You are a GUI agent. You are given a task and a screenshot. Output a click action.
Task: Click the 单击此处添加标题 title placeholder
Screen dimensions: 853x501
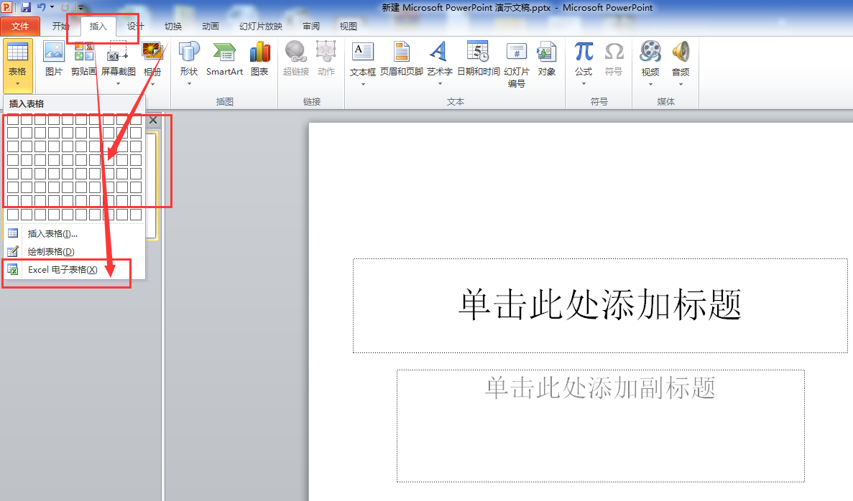click(x=600, y=306)
